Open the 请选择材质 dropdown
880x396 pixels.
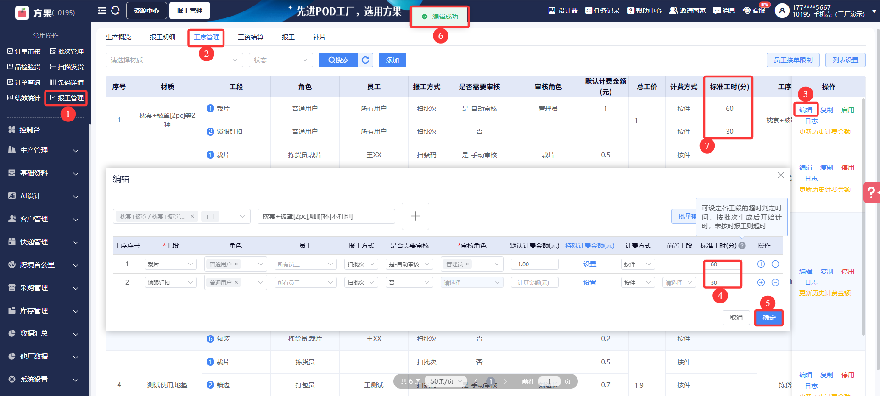174,60
